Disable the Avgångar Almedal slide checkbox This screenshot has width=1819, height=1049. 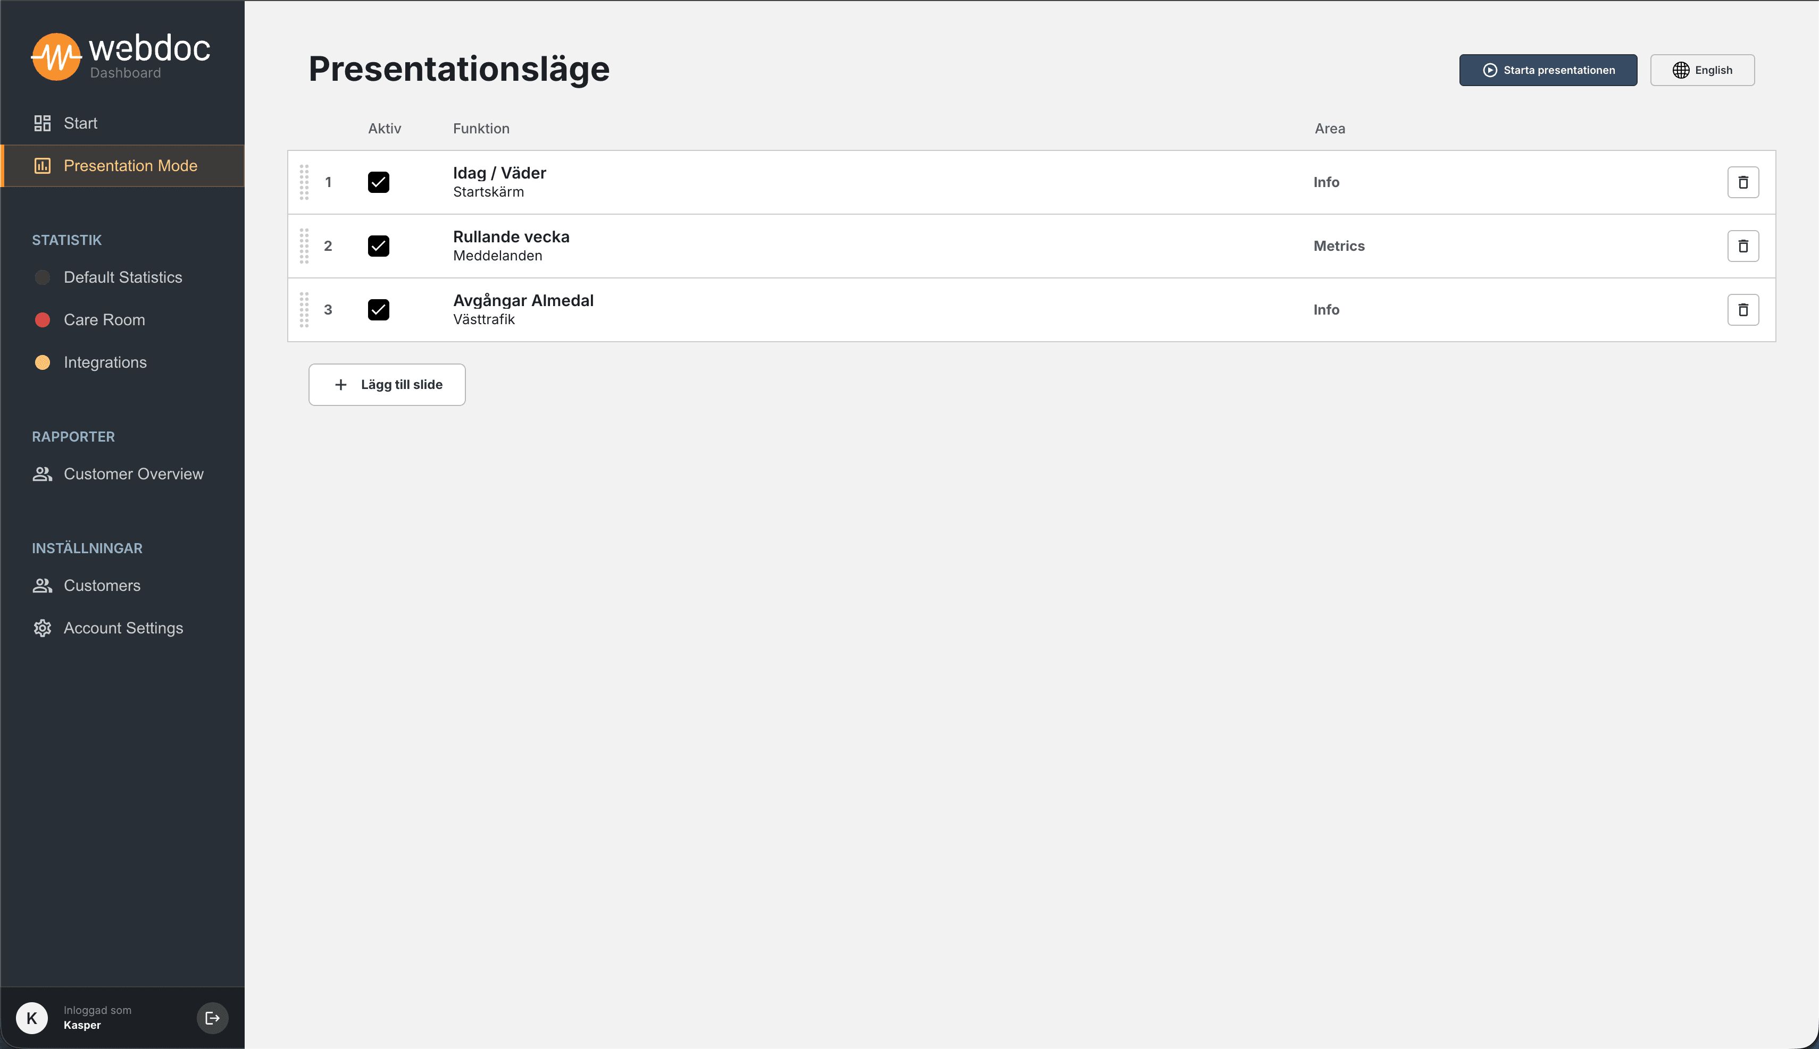pyautogui.click(x=379, y=310)
